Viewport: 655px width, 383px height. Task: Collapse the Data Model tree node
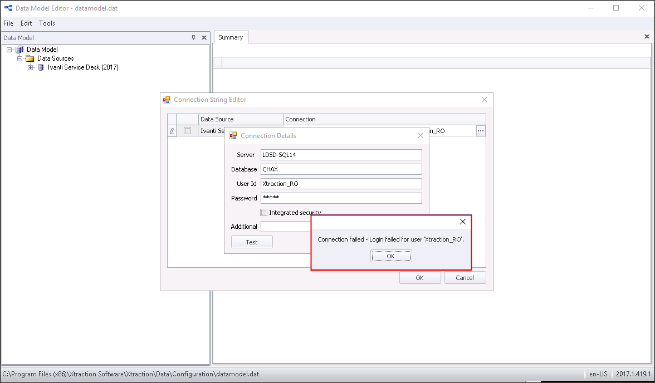click(x=8, y=49)
